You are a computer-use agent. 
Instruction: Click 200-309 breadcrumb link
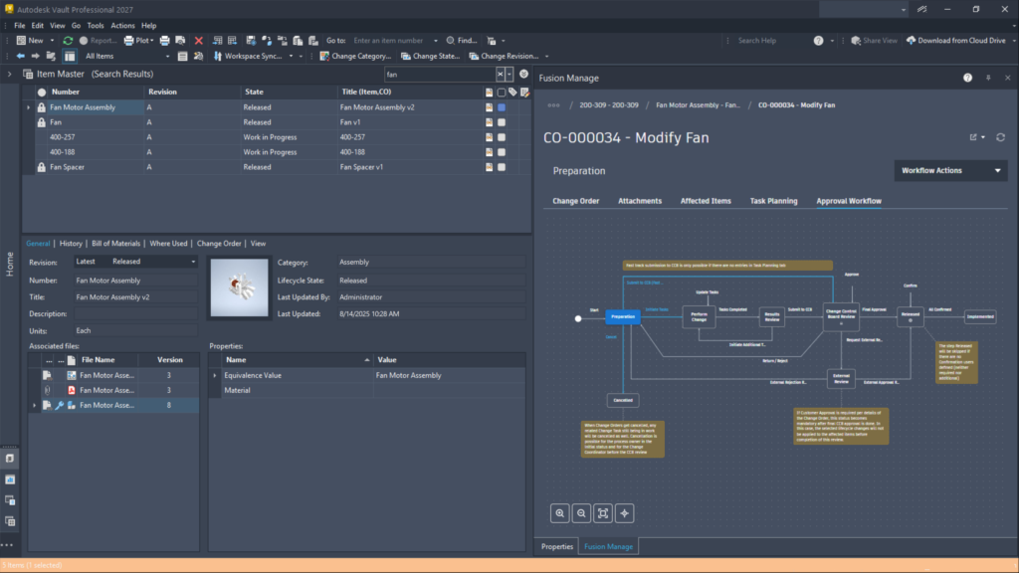coord(608,105)
